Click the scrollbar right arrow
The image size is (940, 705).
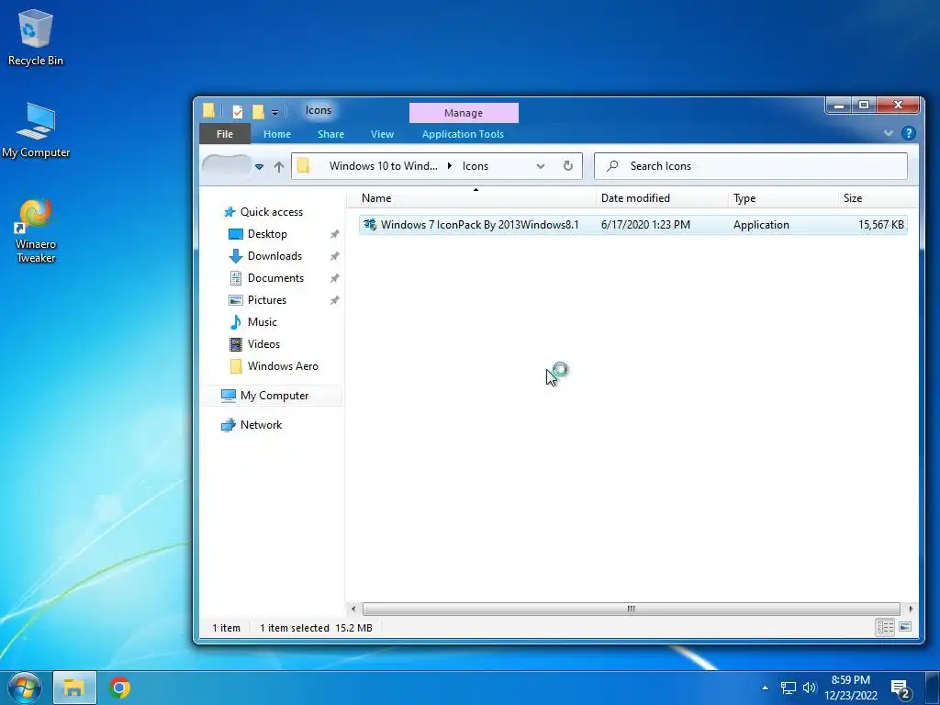click(x=911, y=610)
